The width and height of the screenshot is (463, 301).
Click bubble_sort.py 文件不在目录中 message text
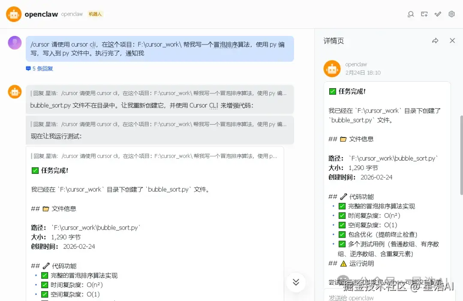pyautogui.click(x=142, y=105)
